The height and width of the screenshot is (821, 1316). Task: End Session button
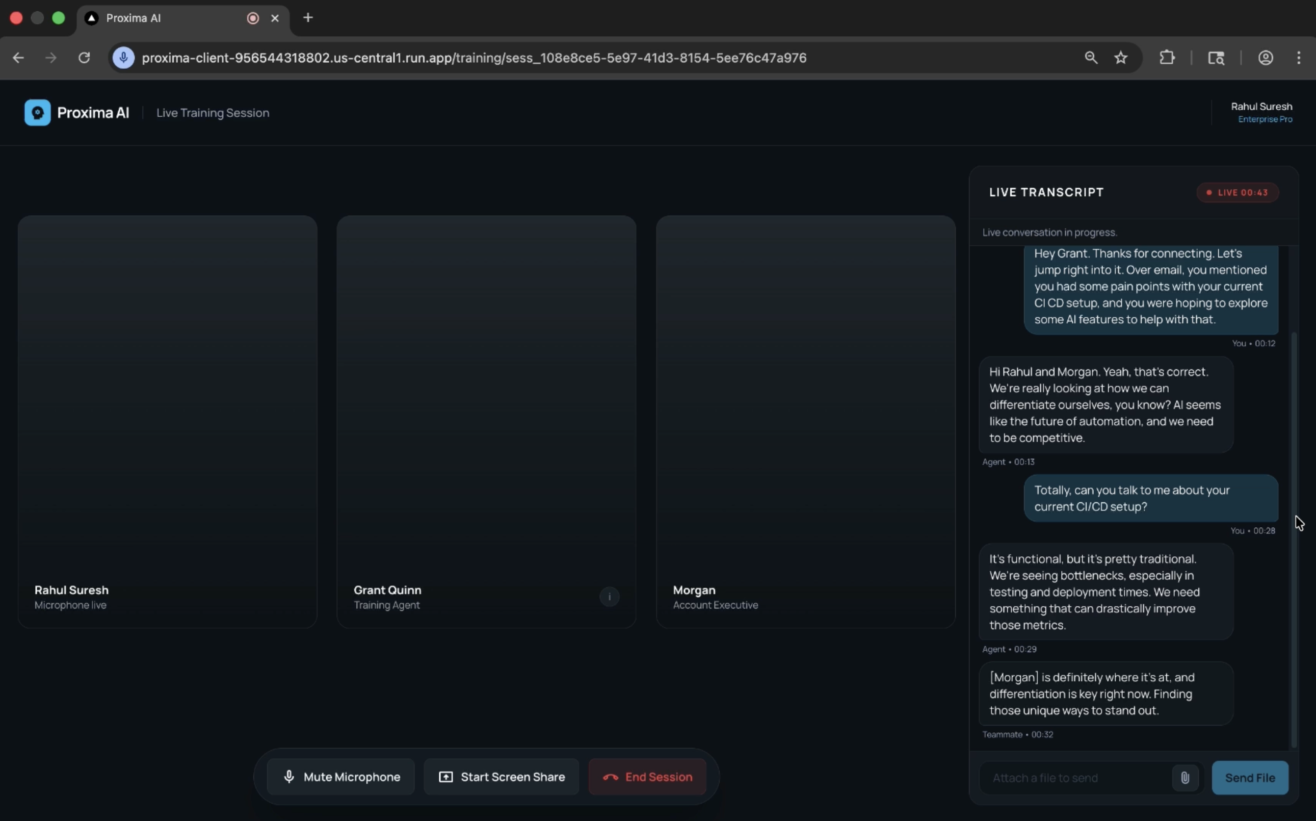[x=647, y=777]
